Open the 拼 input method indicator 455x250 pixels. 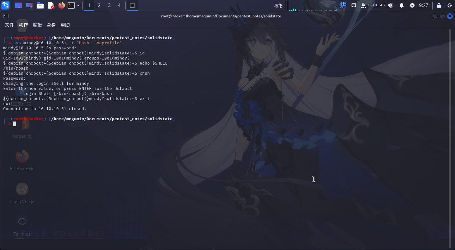pos(343,5)
